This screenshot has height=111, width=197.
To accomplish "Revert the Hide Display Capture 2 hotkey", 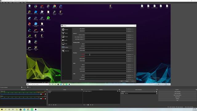I will pos(127,39).
